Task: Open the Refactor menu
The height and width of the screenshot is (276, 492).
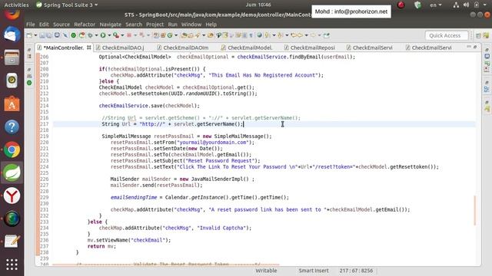Action: point(85,24)
